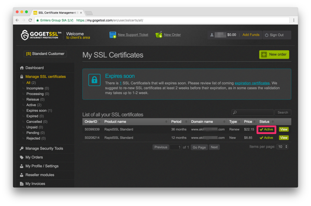Open Items per page dropdown
The height and width of the screenshot is (206, 311).
[282, 147]
